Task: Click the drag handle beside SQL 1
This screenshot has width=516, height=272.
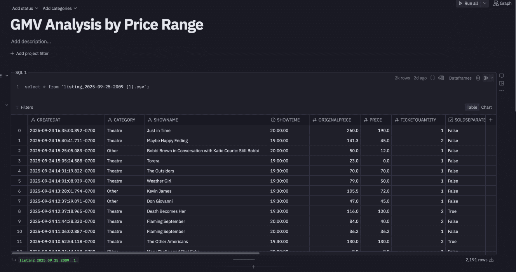Action: point(2,75)
